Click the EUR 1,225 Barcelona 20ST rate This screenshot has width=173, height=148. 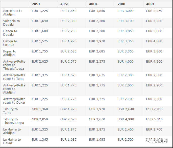[40, 11]
